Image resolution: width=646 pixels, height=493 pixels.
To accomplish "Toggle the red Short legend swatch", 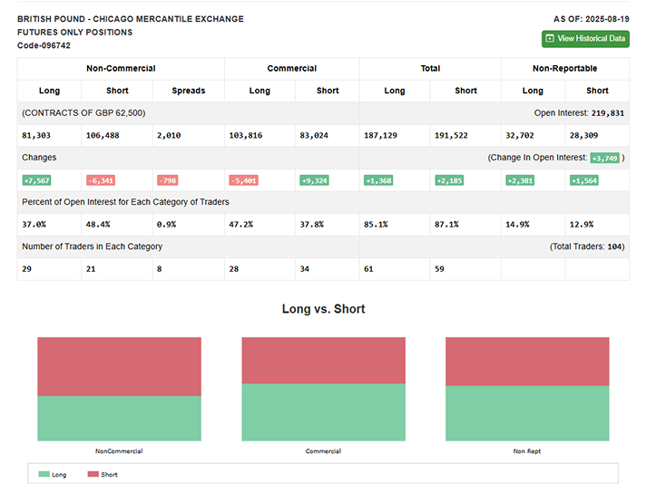I will pyautogui.click(x=93, y=474).
